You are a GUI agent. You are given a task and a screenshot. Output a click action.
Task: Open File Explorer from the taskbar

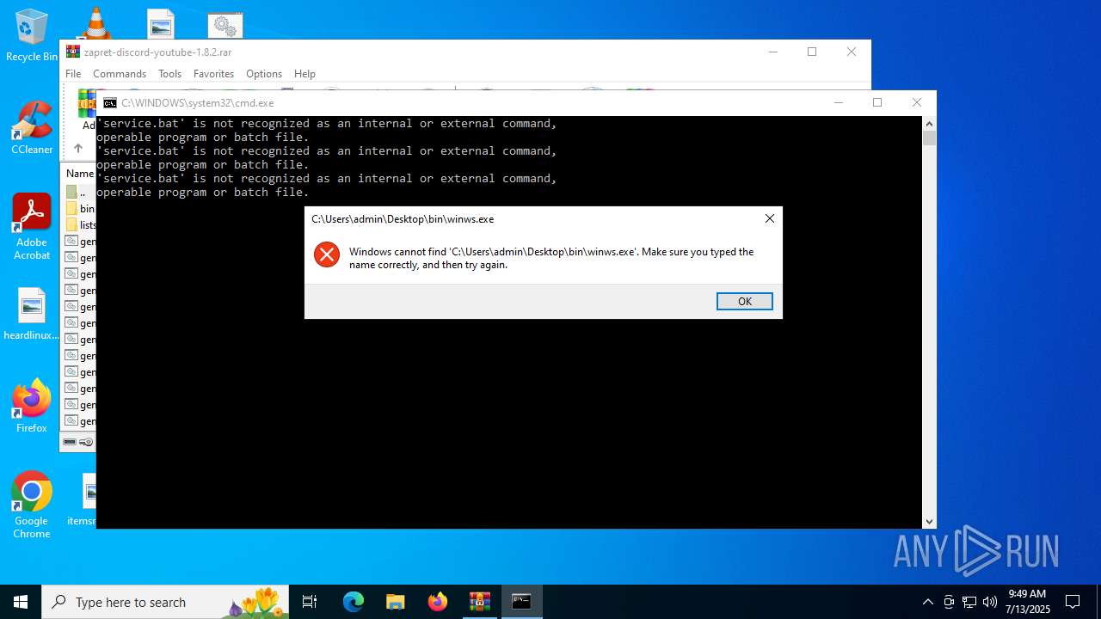[x=396, y=602]
